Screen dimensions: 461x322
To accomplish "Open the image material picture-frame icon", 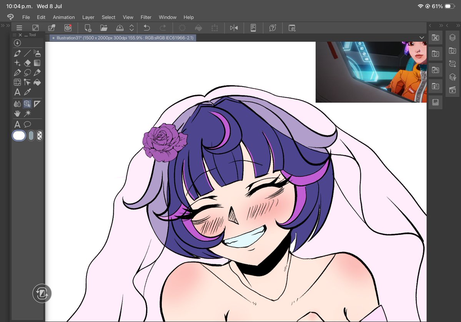I will tap(435, 102).
